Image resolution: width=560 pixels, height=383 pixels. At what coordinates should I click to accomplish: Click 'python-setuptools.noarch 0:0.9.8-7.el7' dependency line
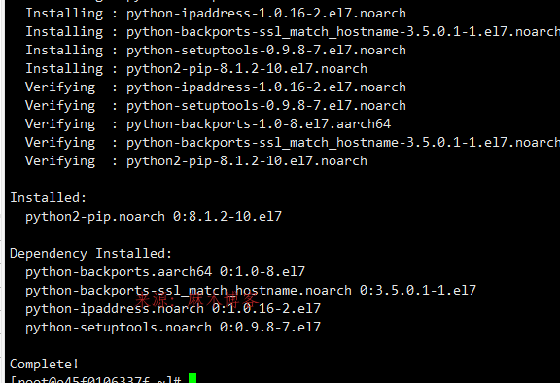pyautogui.click(x=173, y=328)
